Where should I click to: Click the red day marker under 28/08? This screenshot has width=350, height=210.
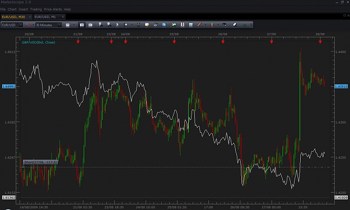pyautogui.click(x=320, y=42)
